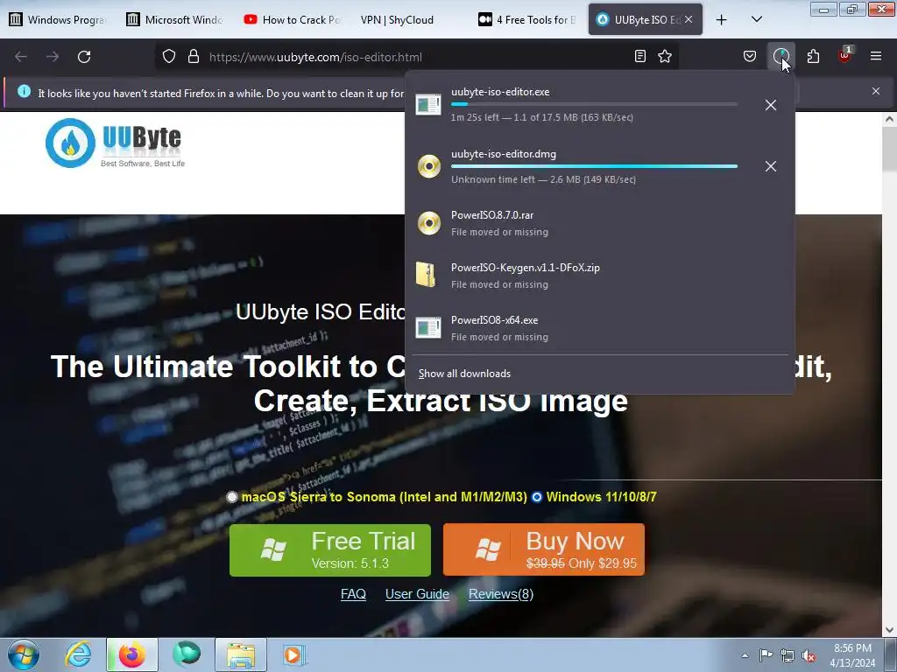Screen dimensions: 897x672
Task: Click the page vertical scrollbar thumb
Action: 889,149
